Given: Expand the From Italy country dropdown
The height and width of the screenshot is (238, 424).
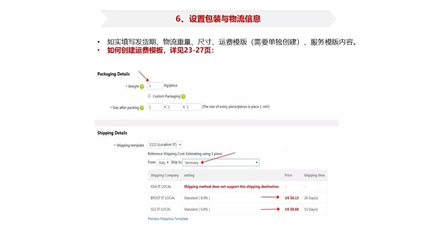Looking at the screenshot, I should [x=163, y=162].
